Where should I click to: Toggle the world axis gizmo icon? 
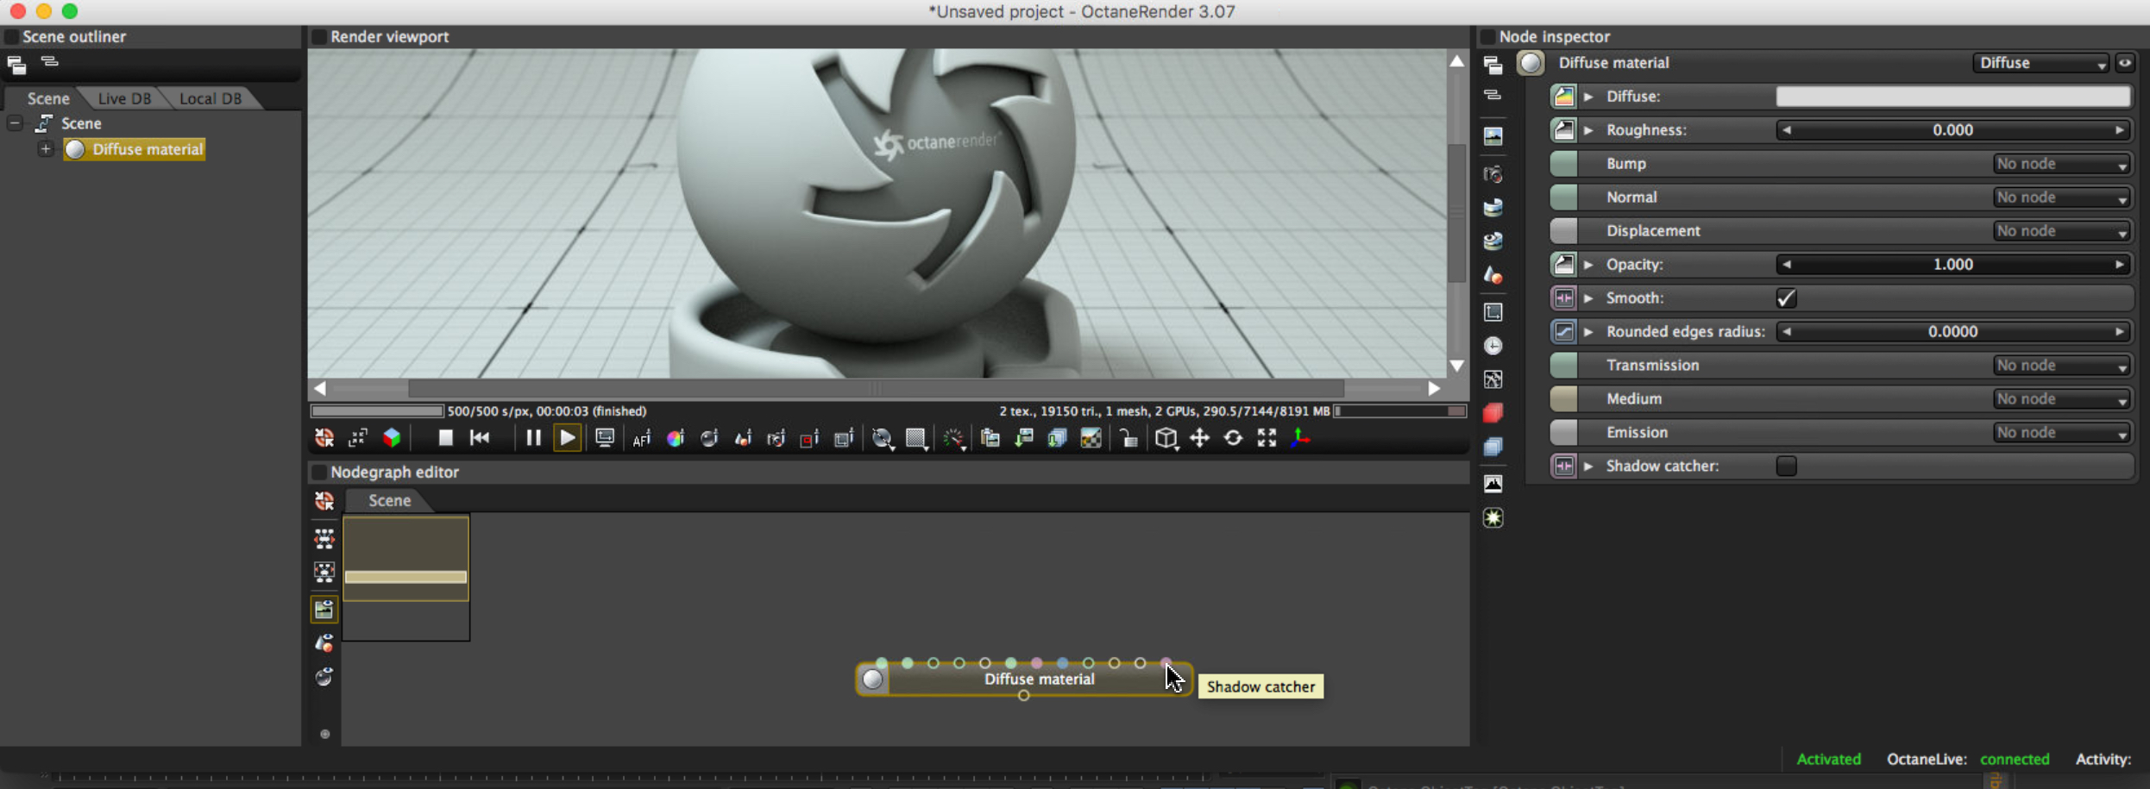click(x=1300, y=438)
